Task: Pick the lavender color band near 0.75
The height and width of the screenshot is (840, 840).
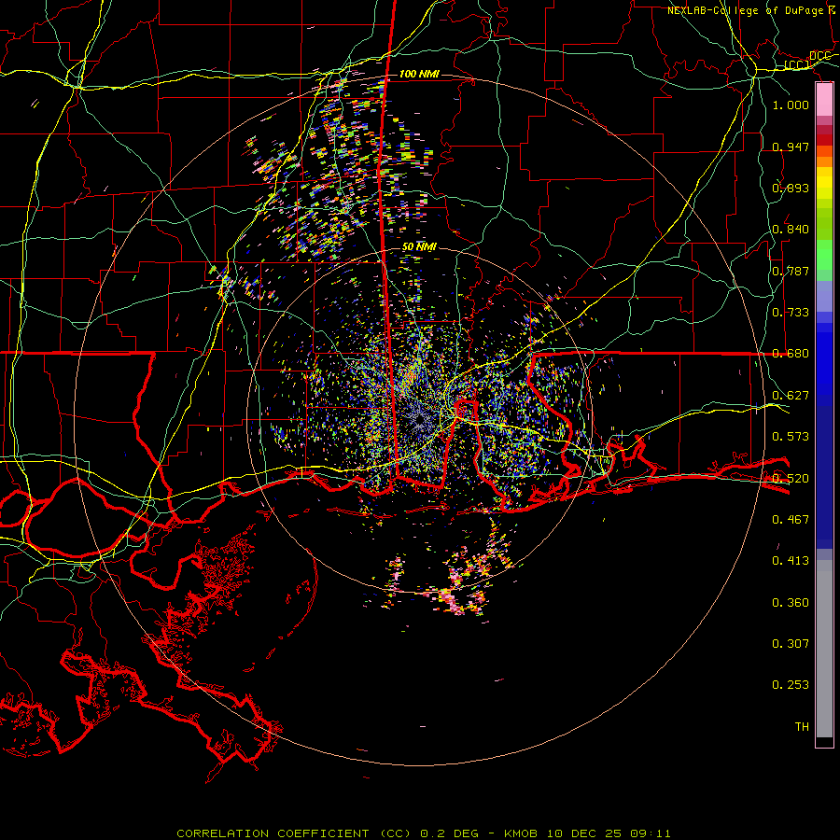Action: tap(824, 296)
